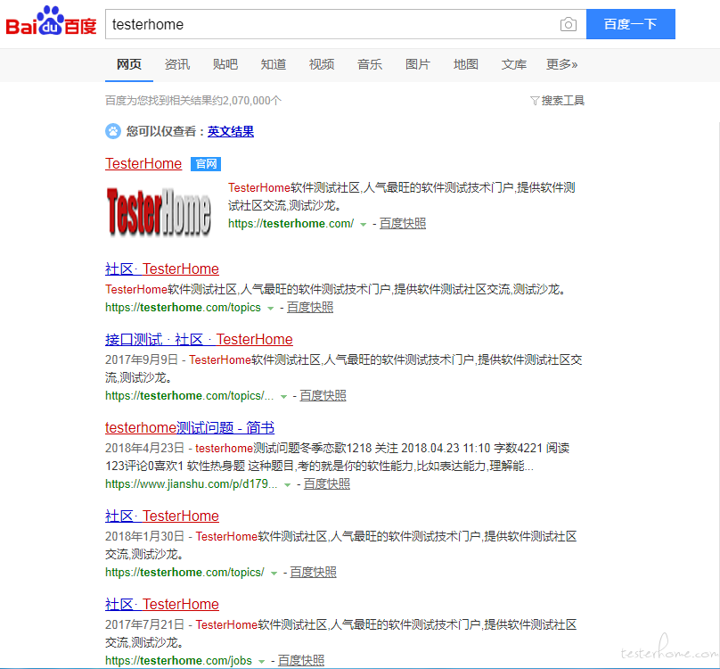Open 百度快照 for the 接口测试 result
Viewport: 720px width, 669px height.
point(323,395)
